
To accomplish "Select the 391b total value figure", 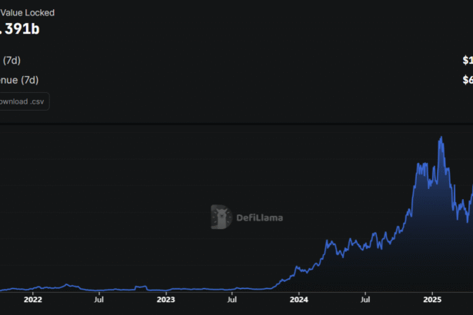I will pyautogui.click(x=22, y=31).
